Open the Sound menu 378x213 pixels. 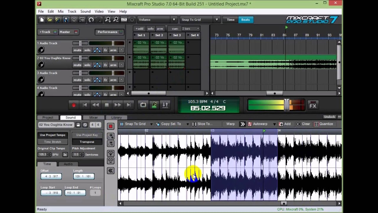(x=85, y=11)
